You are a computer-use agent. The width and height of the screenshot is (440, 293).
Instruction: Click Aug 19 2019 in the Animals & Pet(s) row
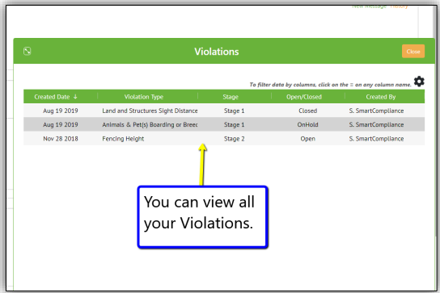(61, 124)
